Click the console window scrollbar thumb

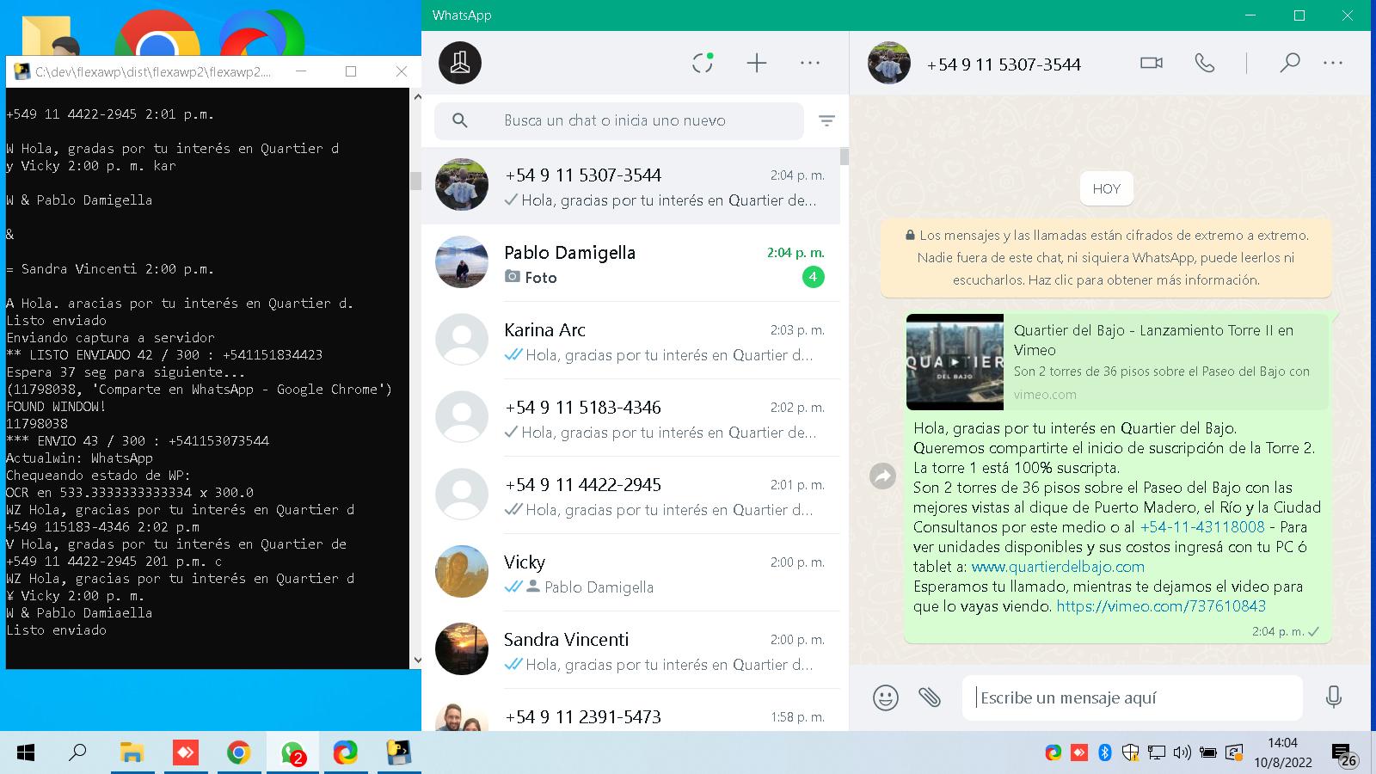(416, 181)
